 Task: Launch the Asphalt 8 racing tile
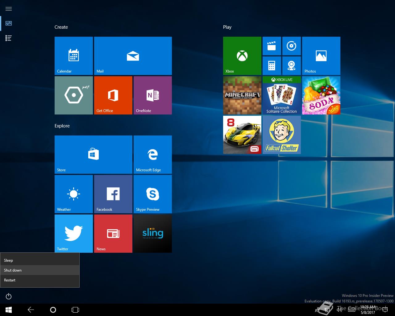click(x=242, y=135)
